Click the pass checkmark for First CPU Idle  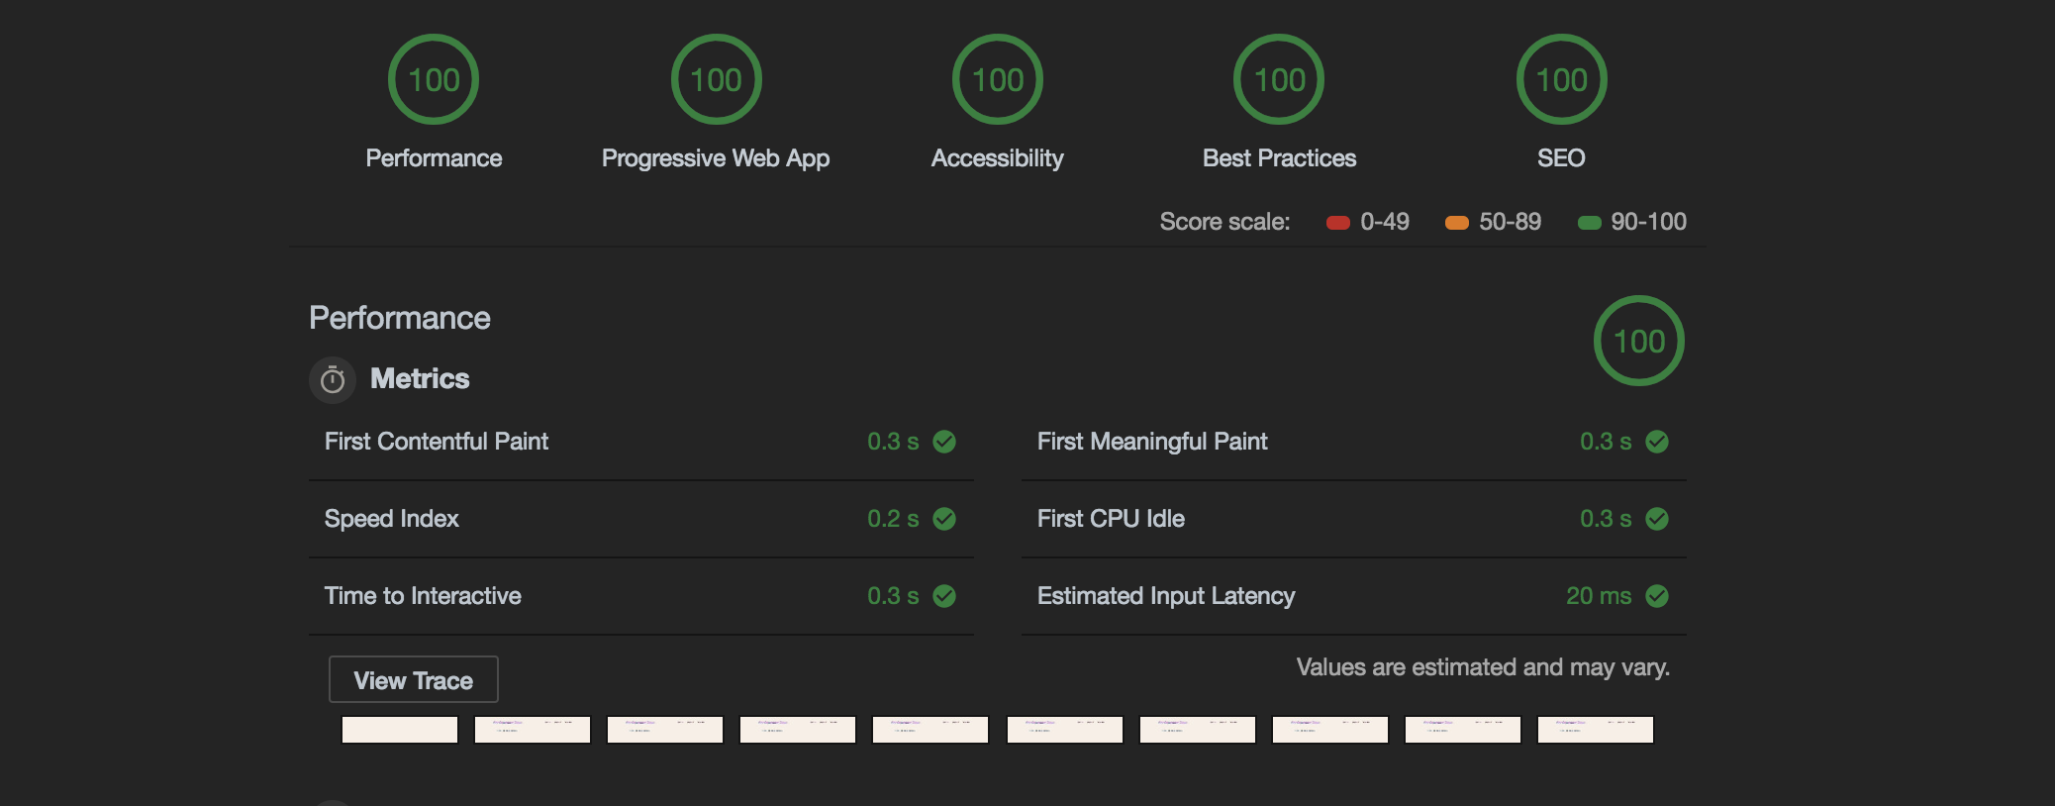coord(1657,519)
